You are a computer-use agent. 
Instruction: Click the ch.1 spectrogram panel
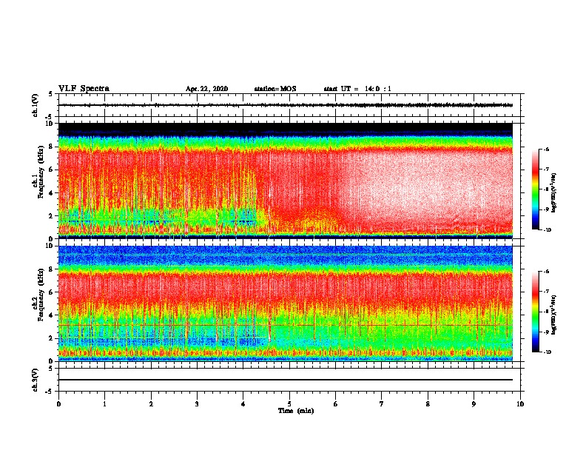(286, 181)
